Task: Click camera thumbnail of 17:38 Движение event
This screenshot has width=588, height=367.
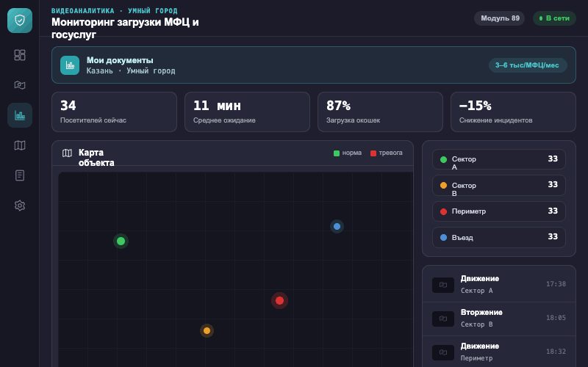Action: coord(443,285)
